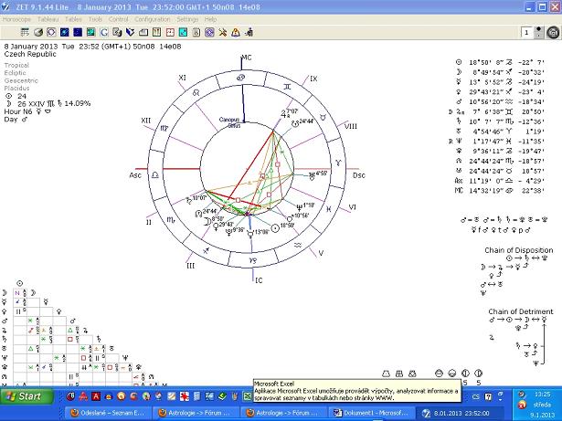
Task: Click the purple ornate pattern toolbar icon
Action: pos(209,33)
